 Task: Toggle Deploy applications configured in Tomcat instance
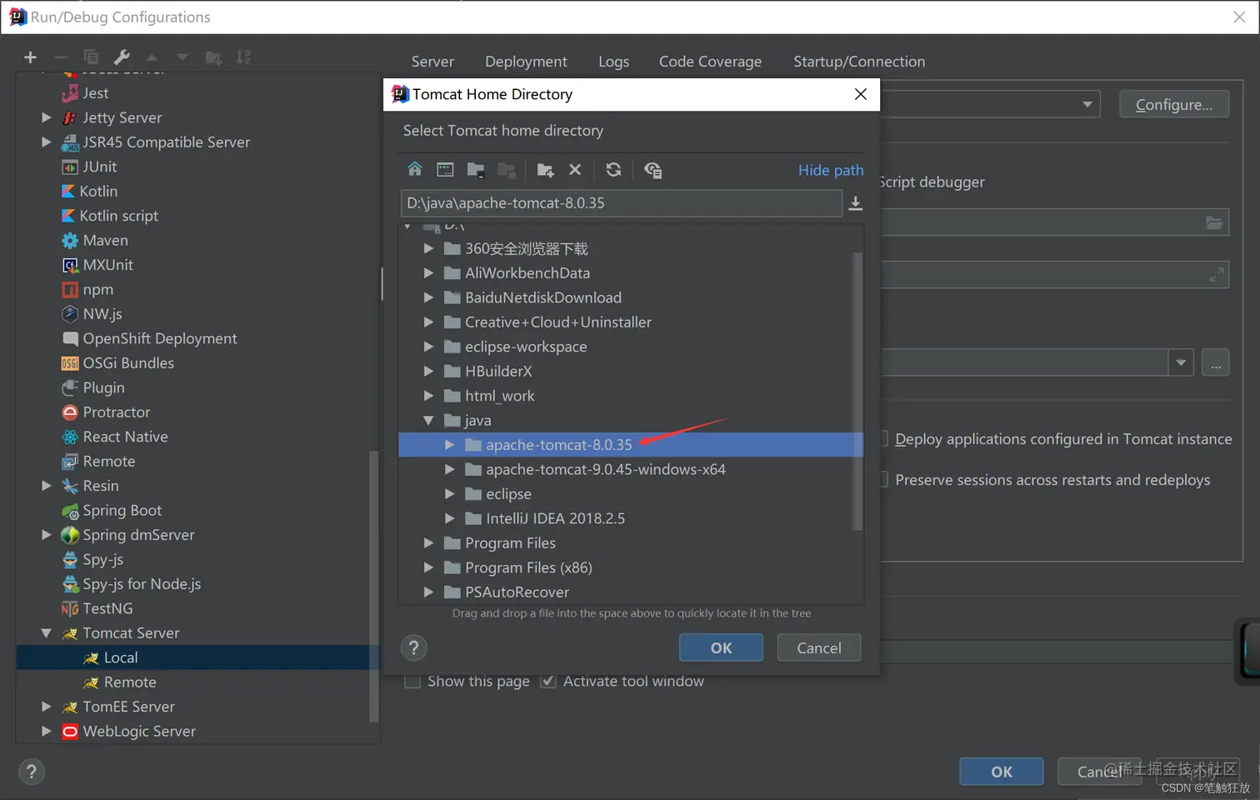(885, 439)
